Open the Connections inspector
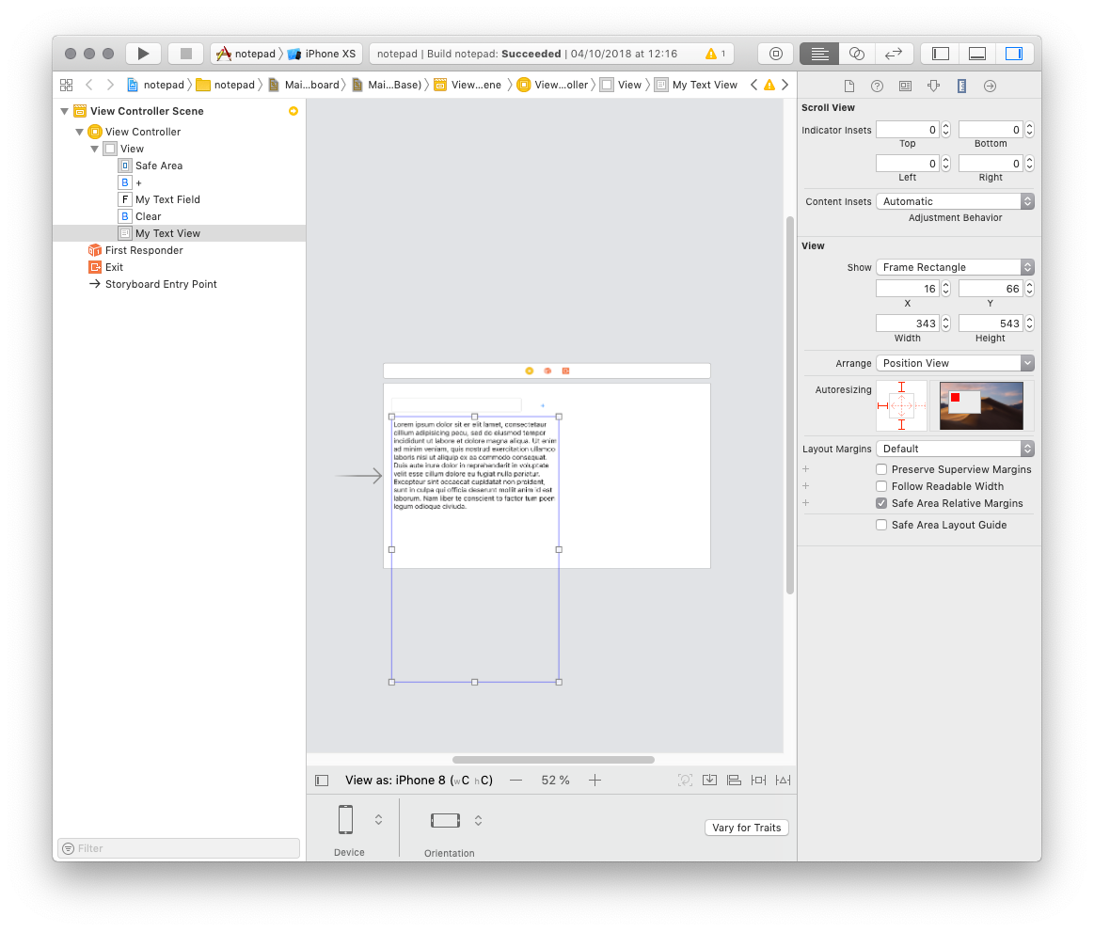The image size is (1094, 931). tap(990, 86)
